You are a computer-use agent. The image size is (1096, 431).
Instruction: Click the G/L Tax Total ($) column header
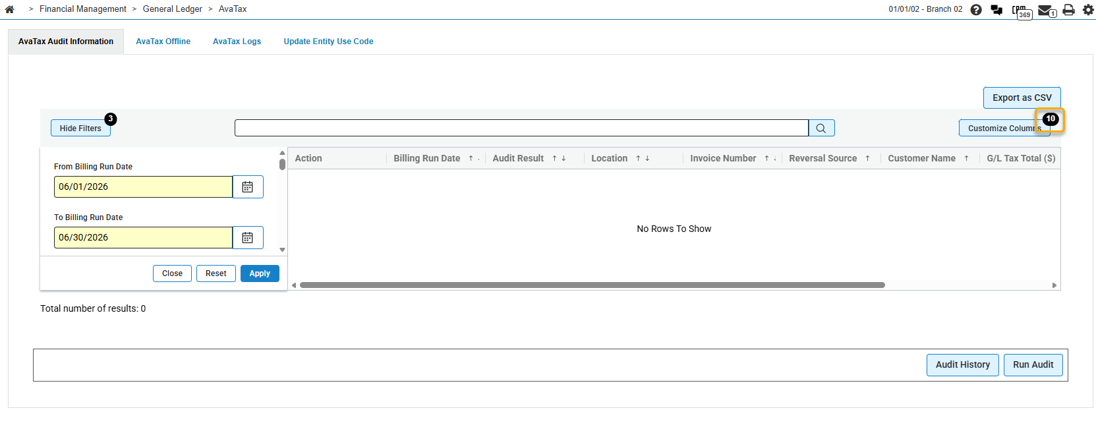click(1021, 158)
